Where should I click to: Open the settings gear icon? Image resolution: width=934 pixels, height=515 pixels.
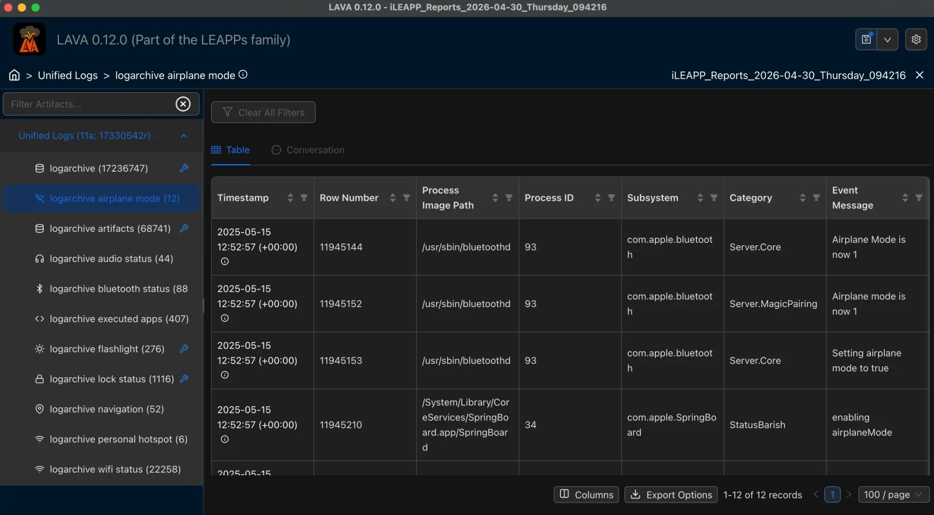coord(916,39)
